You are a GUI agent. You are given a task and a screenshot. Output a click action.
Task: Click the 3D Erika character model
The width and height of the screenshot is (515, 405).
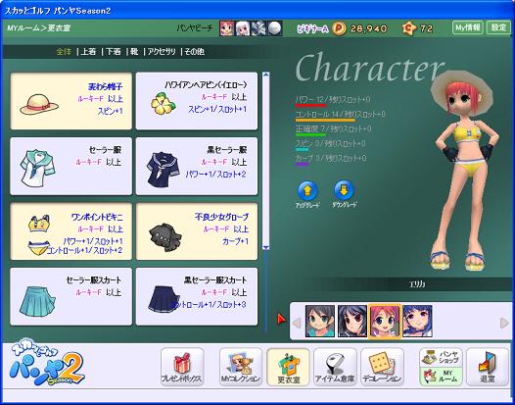click(463, 171)
